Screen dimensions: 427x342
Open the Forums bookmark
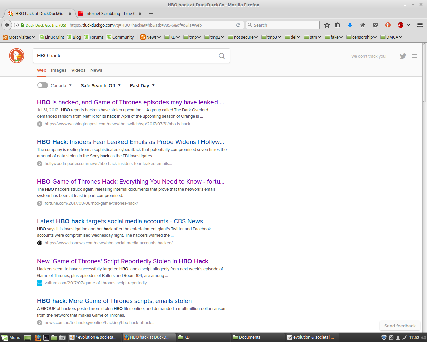point(94,37)
